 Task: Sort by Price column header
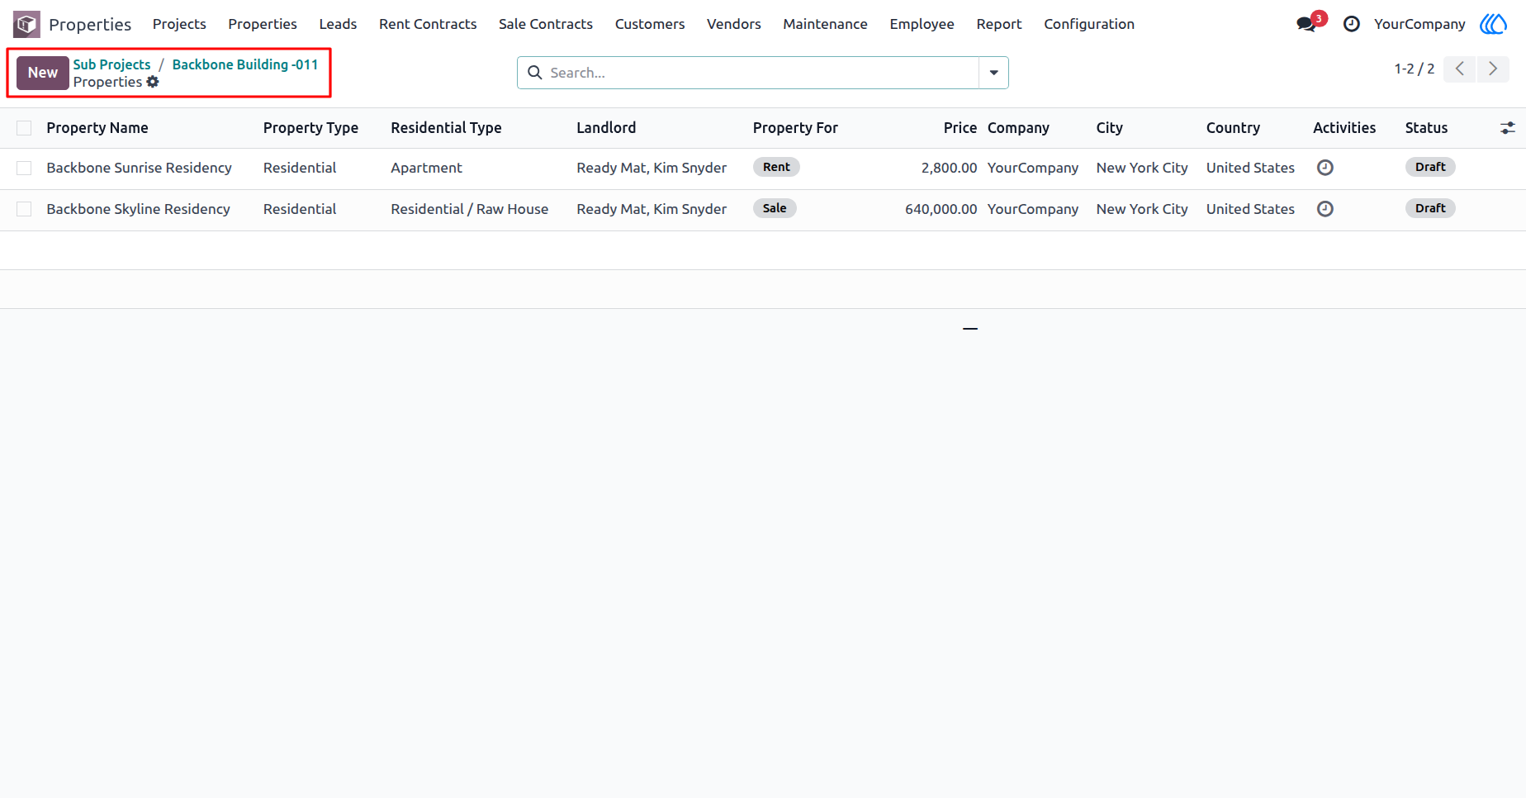(x=960, y=128)
